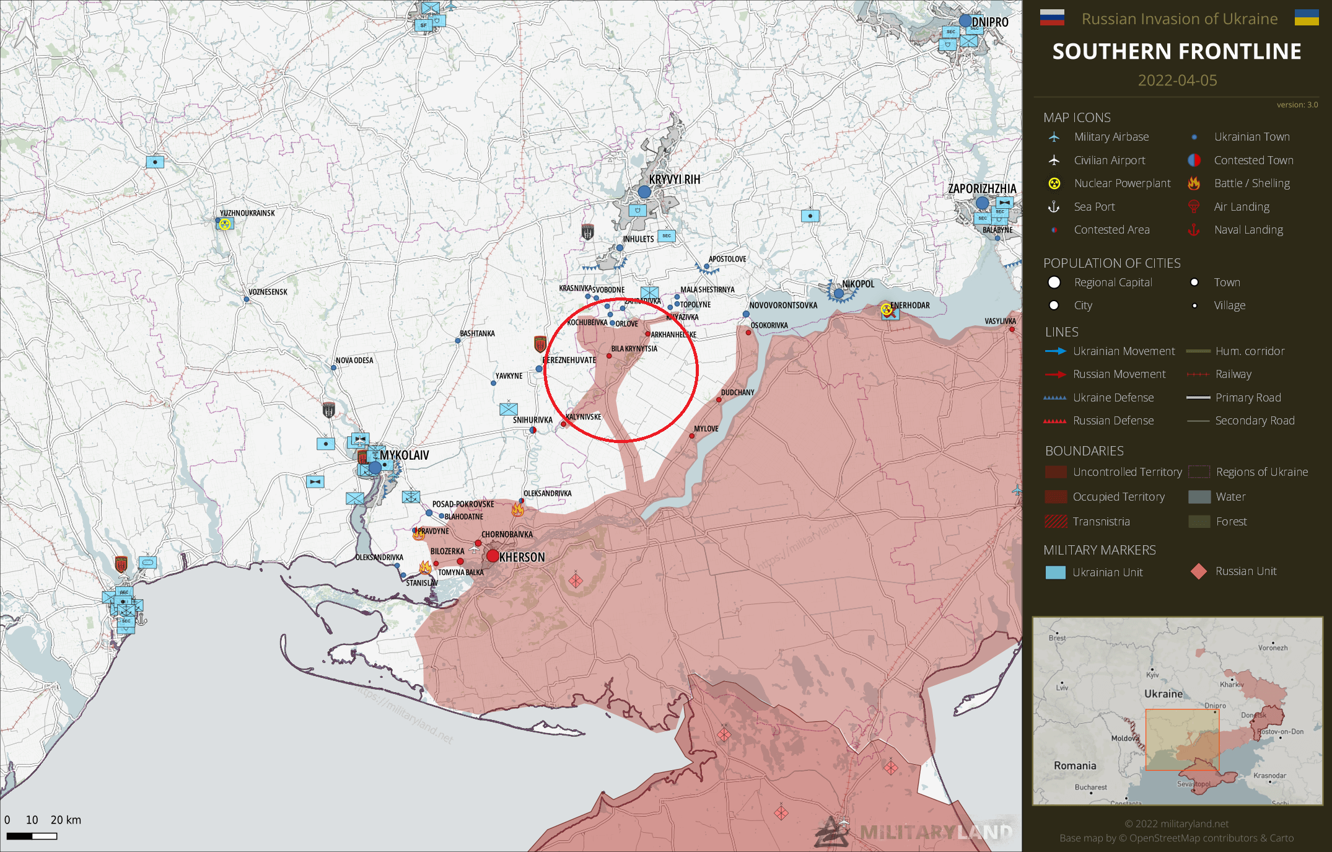Select the red Kherson city marker
The image size is (1332, 852).
point(493,556)
